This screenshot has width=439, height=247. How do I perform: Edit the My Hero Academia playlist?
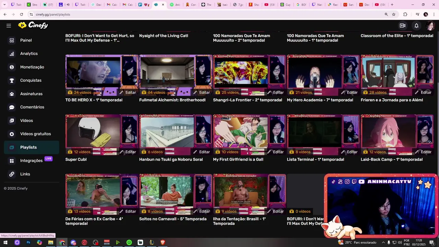point(349,92)
